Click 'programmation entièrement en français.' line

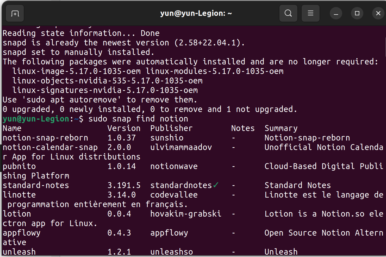(x=98, y=204)
